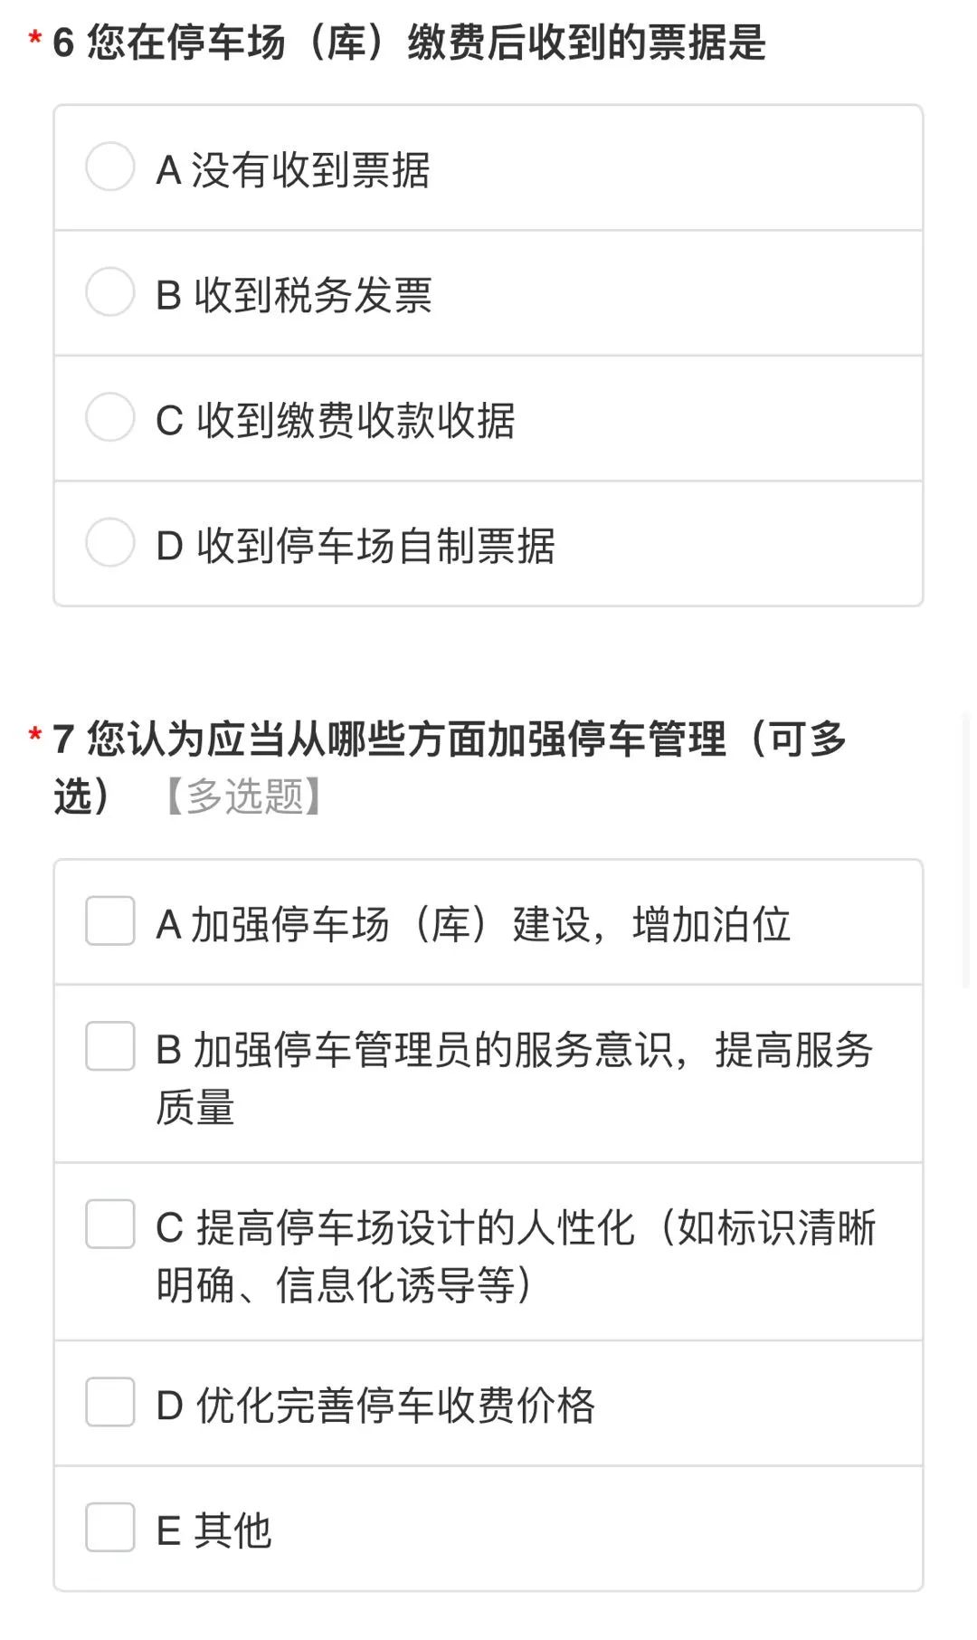Tap the option text 'D 收到停车场自制票据'
This screenshot has width=977, height=1640.
pyautogui.click(x=356, y=546)
